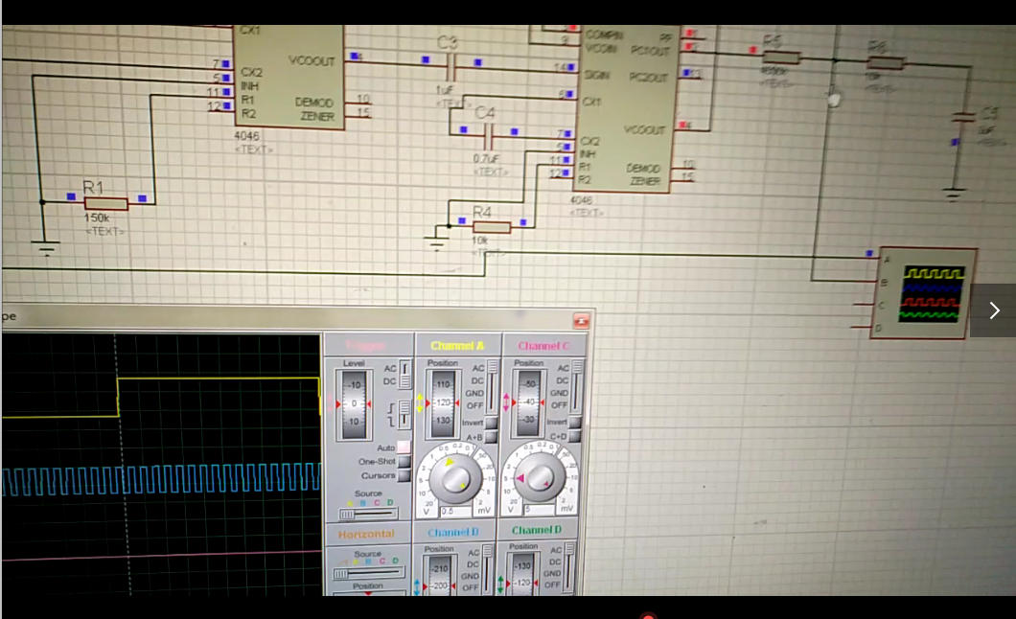Image resolution: width=1016 pixels, height=619 pixels.
Task: Toggle Invert for Channel C
Action: [575, 422]
